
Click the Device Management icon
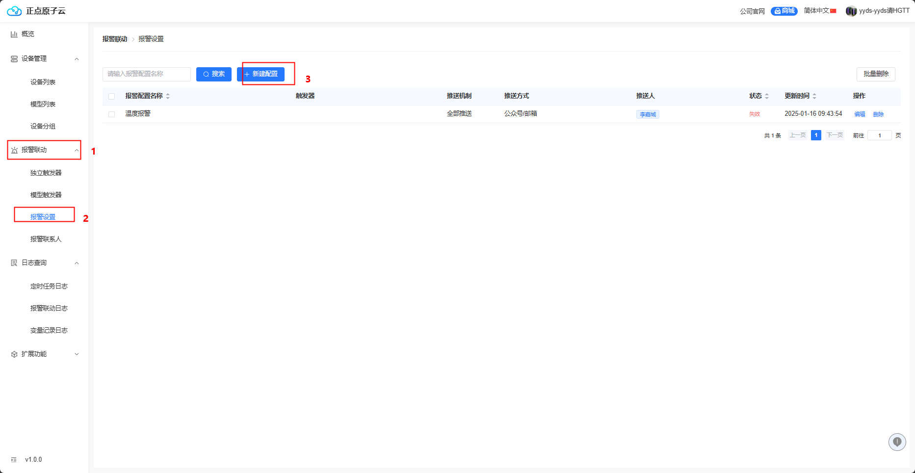(x=14, y=59)
